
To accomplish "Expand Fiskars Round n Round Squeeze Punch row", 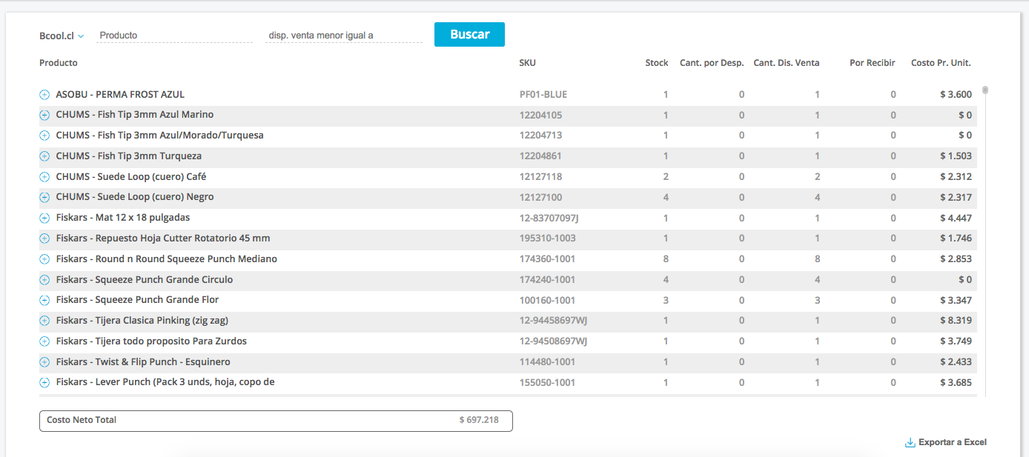I will pos(44,259).
